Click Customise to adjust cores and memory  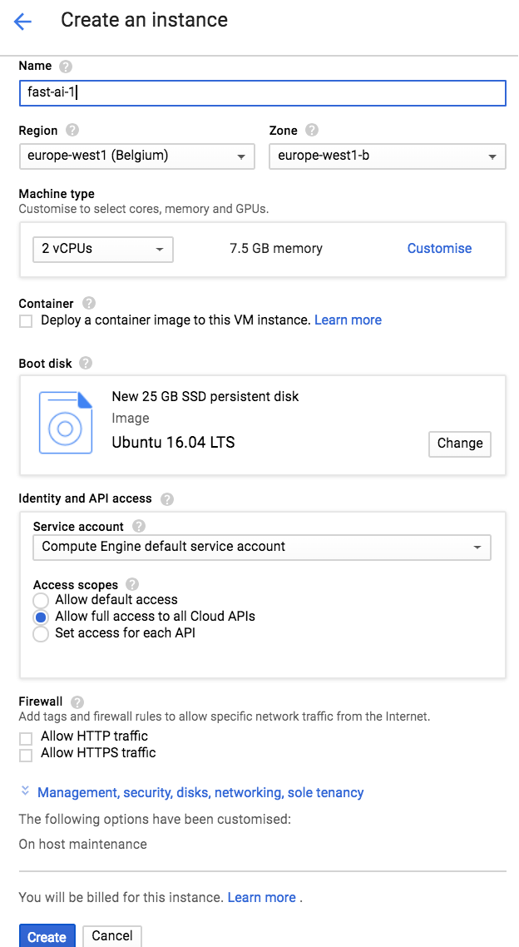pos(439,248)
